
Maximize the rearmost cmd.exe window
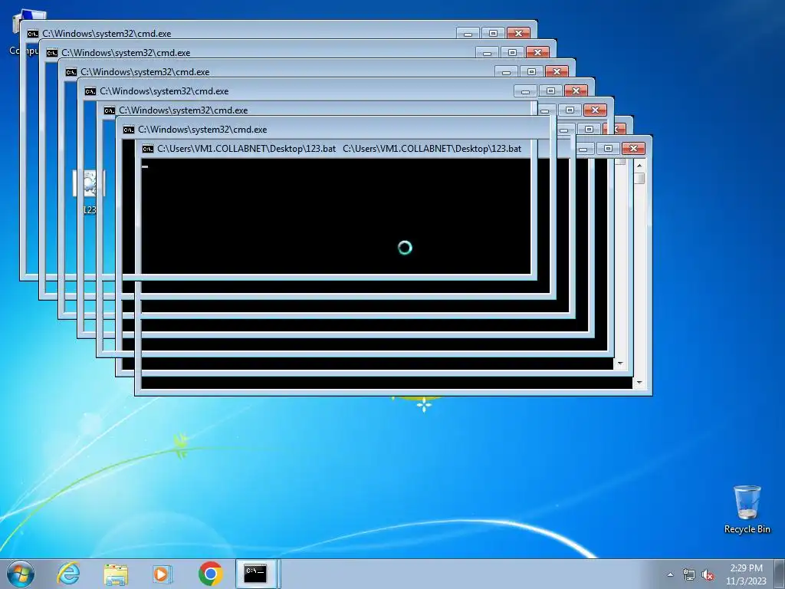click(493, 34)
